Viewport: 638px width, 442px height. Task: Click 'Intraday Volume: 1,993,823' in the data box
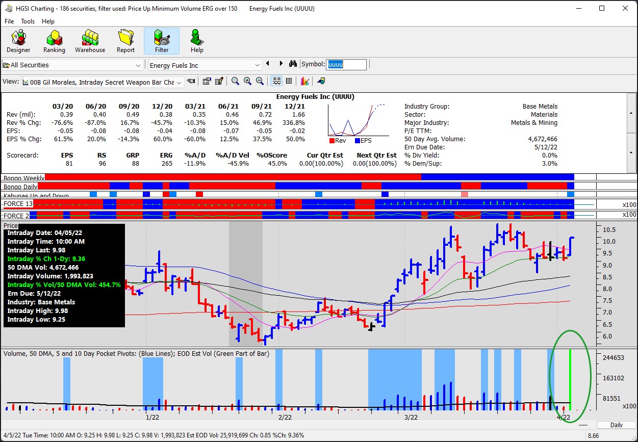click(50, 276)
